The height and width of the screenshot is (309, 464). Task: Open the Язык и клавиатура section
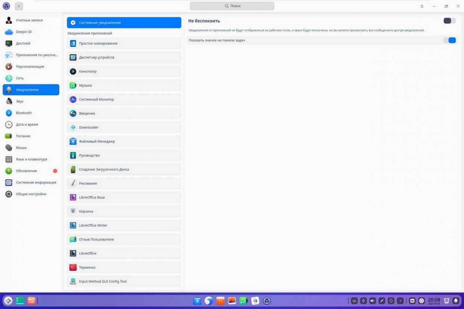[31, 159]
